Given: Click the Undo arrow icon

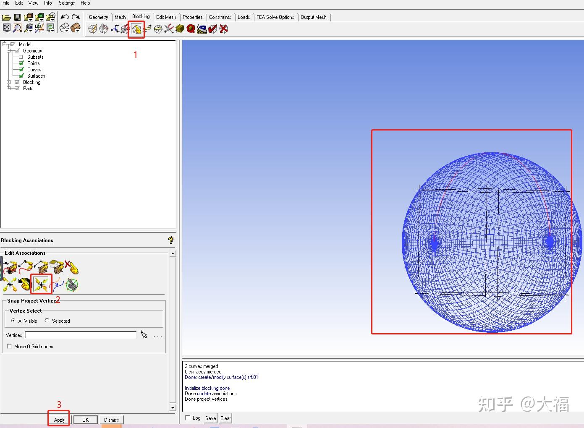Looking at the screenshot, I should point(65,17).
